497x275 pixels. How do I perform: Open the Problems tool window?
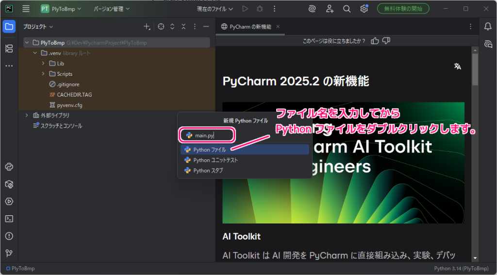click(9, 236)
